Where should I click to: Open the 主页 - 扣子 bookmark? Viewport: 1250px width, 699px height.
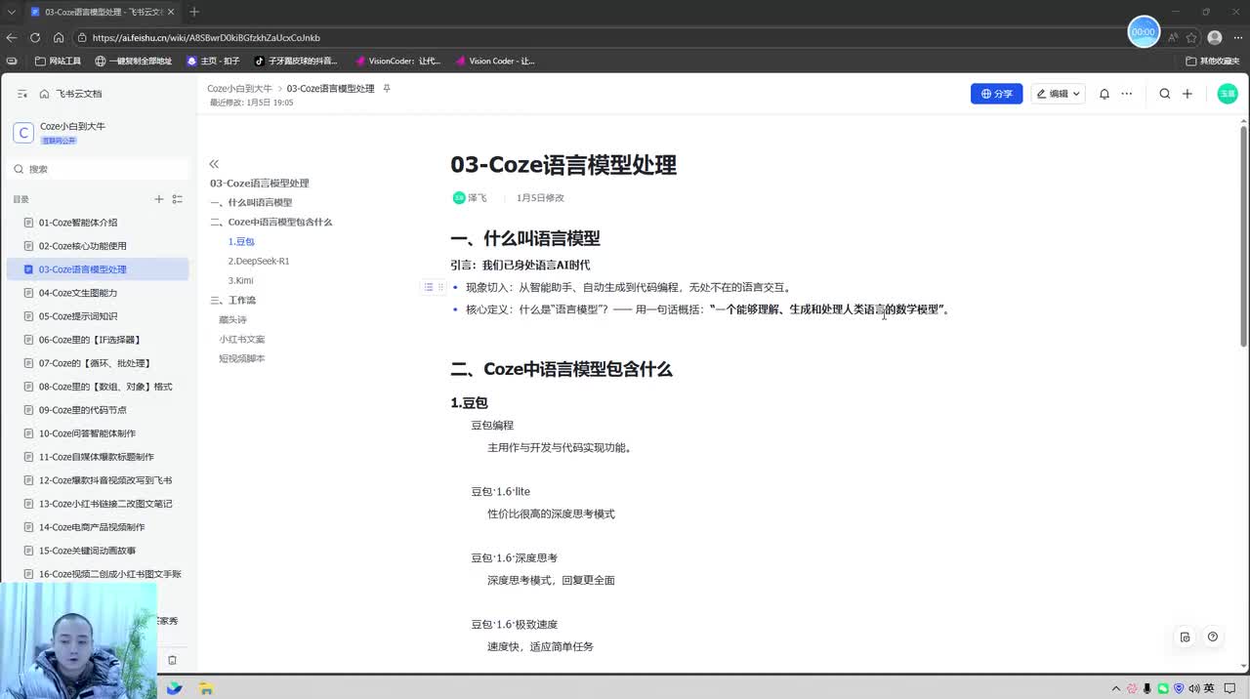(213, 61)
